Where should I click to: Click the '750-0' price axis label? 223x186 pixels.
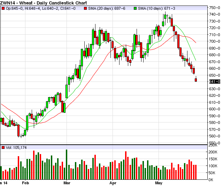215,8
